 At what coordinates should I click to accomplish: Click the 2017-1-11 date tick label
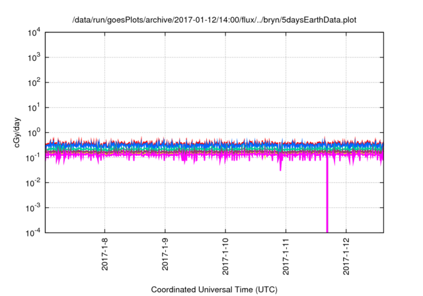[x=286, y=256]
